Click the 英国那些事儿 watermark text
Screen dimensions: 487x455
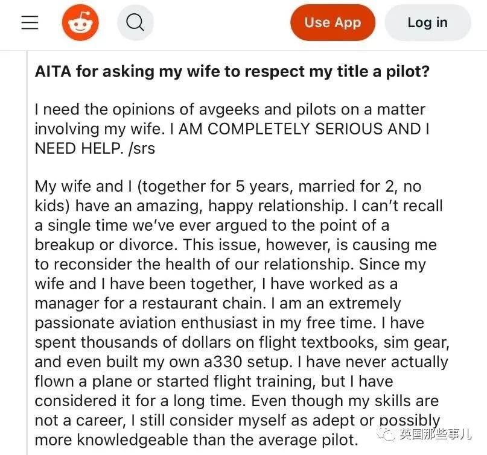pyautogui.click(x=435, y=433)
